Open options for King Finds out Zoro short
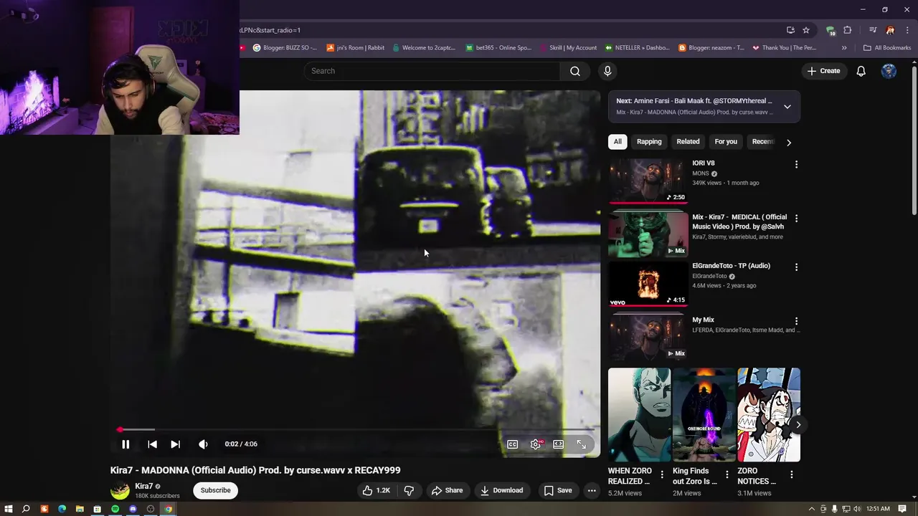 click(727, 474)
